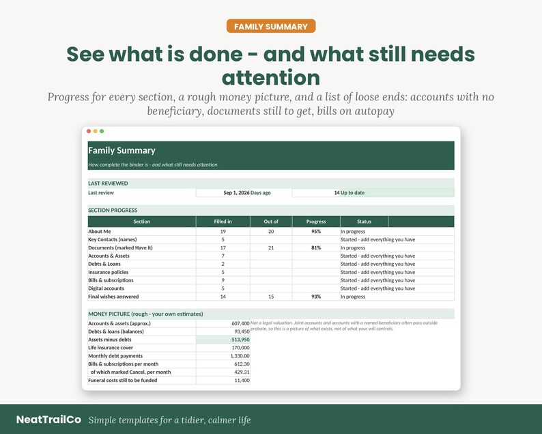Screen dimensions: 542x434
Task: Click the 'Sep 1, 2026' date cell
Action: click(223, 193)
